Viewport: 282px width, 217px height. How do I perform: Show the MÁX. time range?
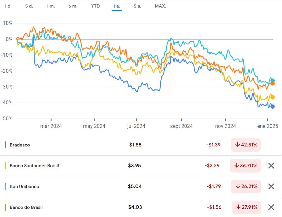click(160, 6)
